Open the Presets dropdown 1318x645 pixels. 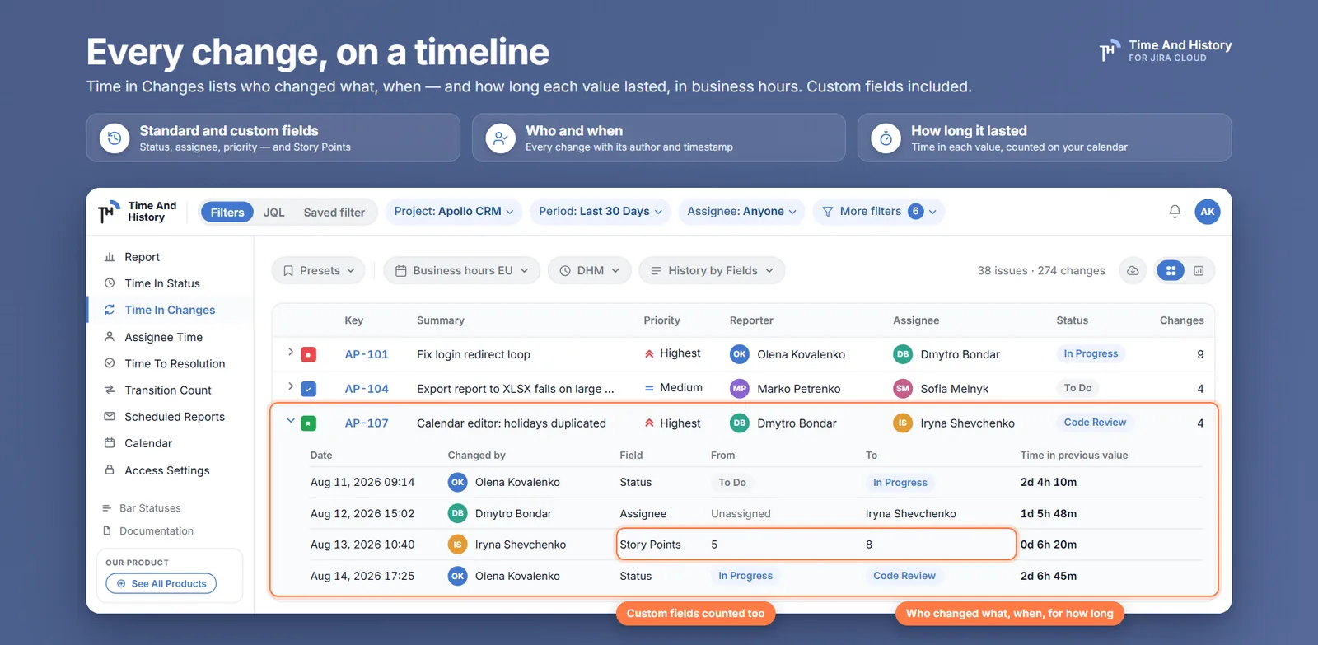318,270
